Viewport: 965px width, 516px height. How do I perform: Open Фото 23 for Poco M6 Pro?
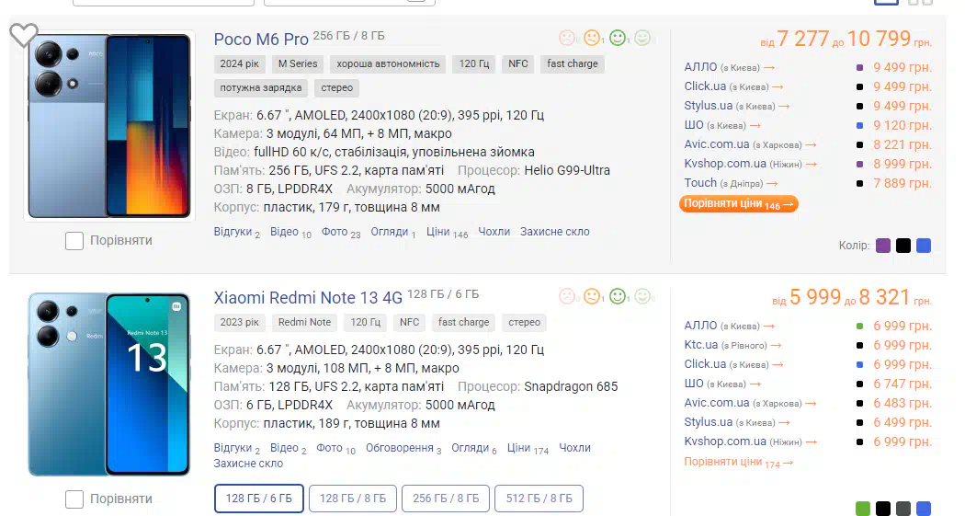[x=341, y=232]
